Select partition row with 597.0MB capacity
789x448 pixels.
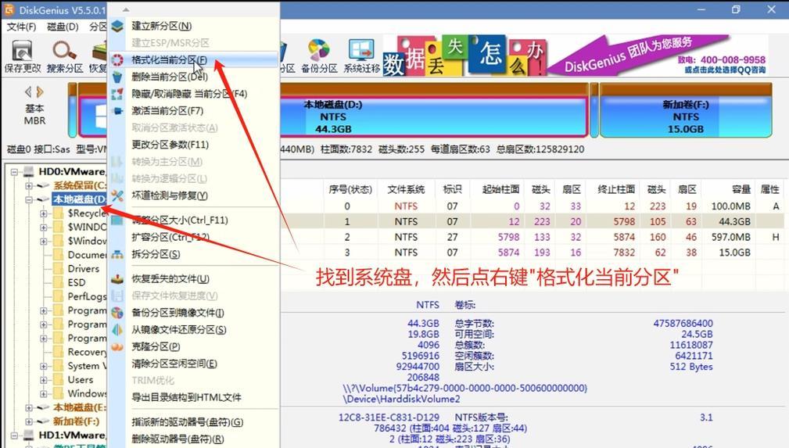coord(554,237)
